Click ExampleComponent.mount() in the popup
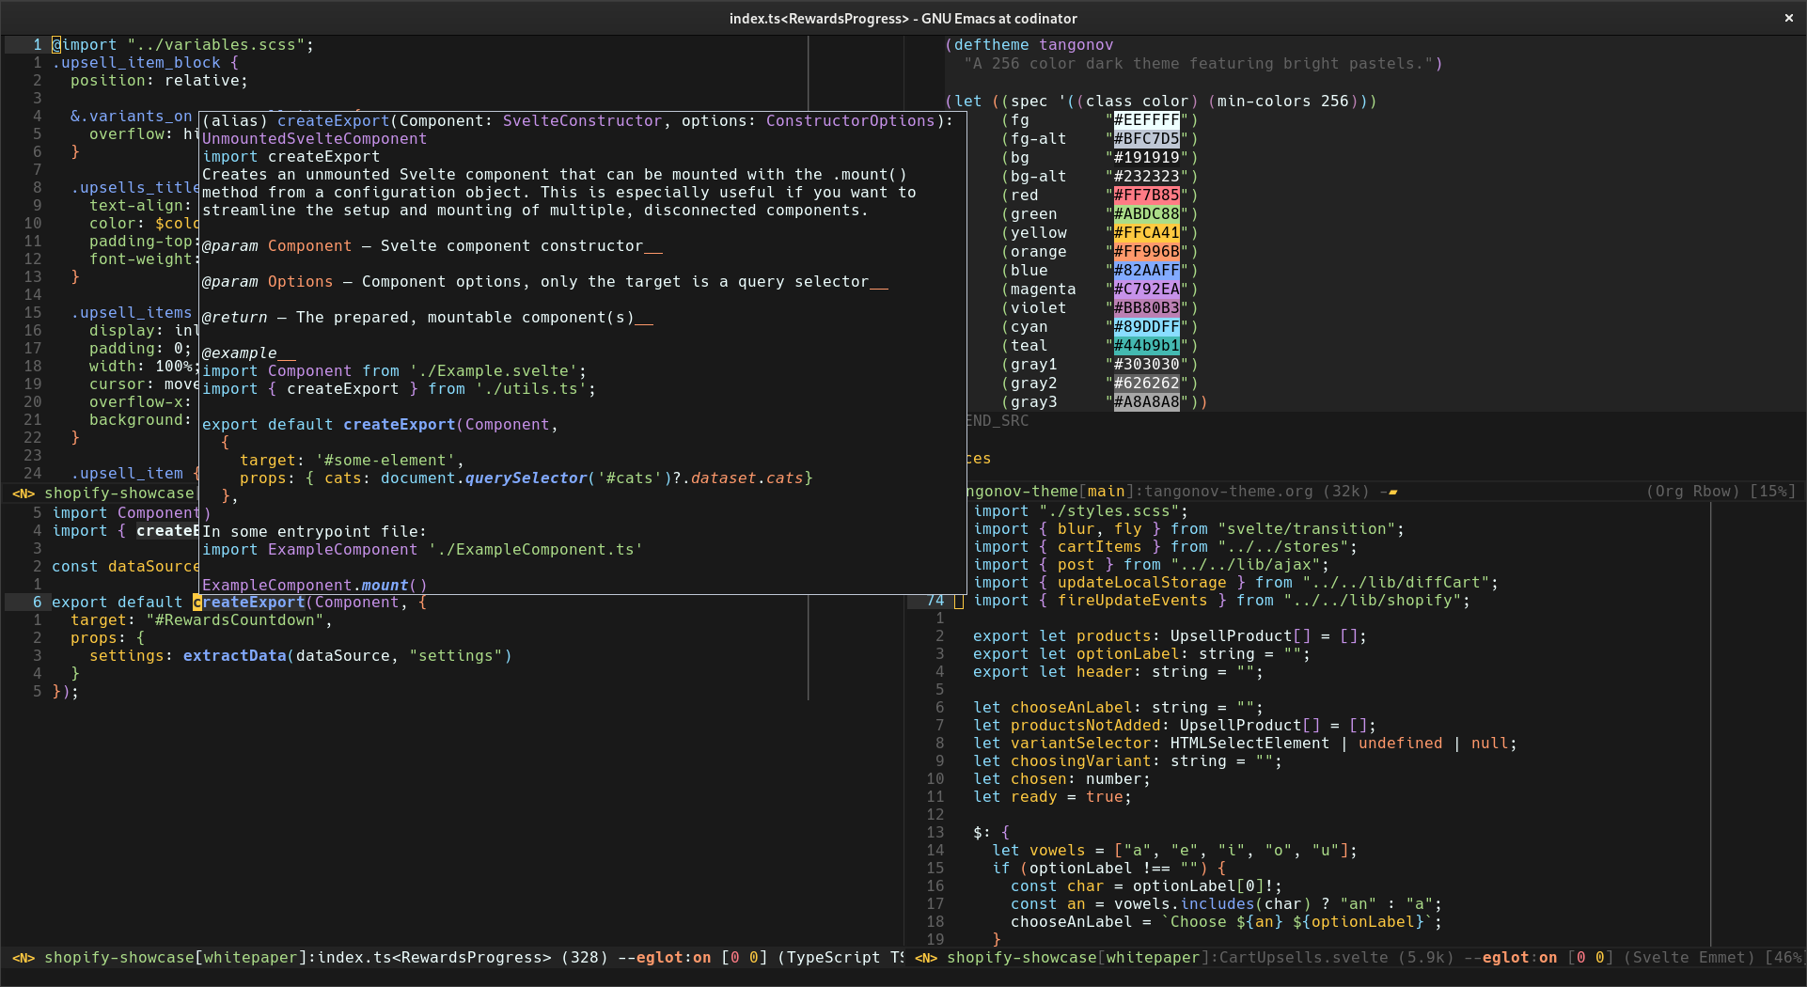The height and width of the screenshot is (987, 1807). point(315,585)
